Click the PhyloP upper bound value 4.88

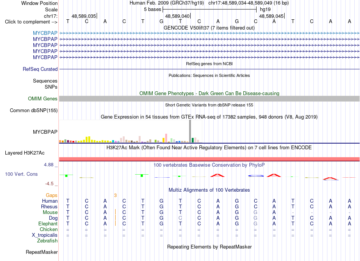tap(49, 164)
